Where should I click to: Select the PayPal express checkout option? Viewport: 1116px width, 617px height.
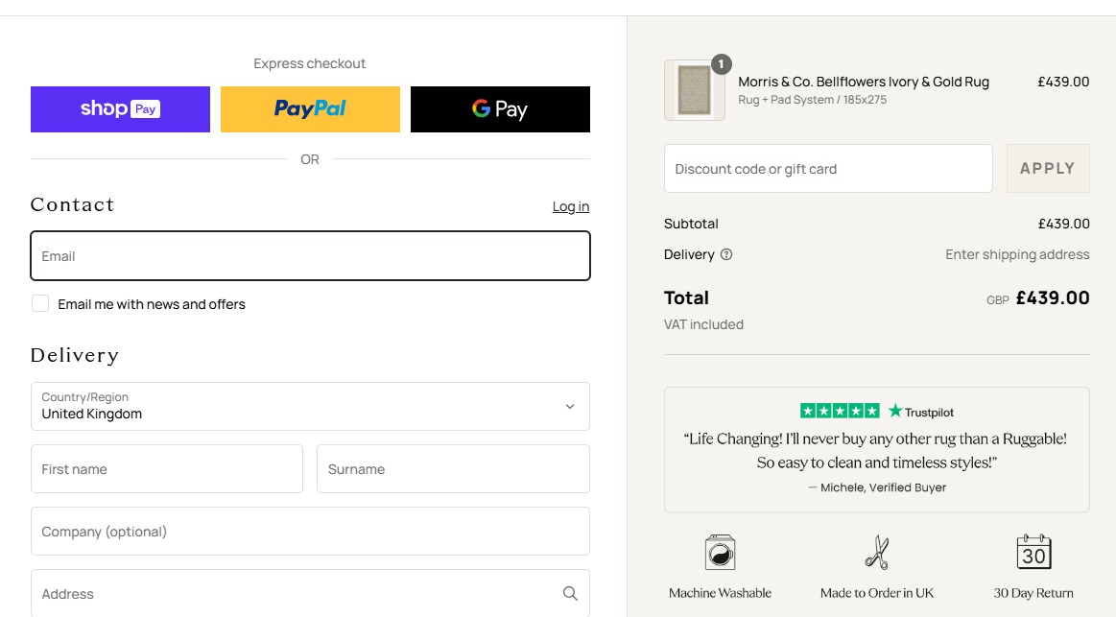tap(309, 108)
